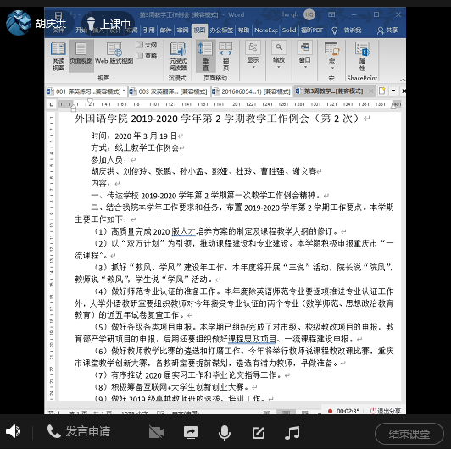
Task: Switch to the 001 document tab
Action: coord(86,91)
